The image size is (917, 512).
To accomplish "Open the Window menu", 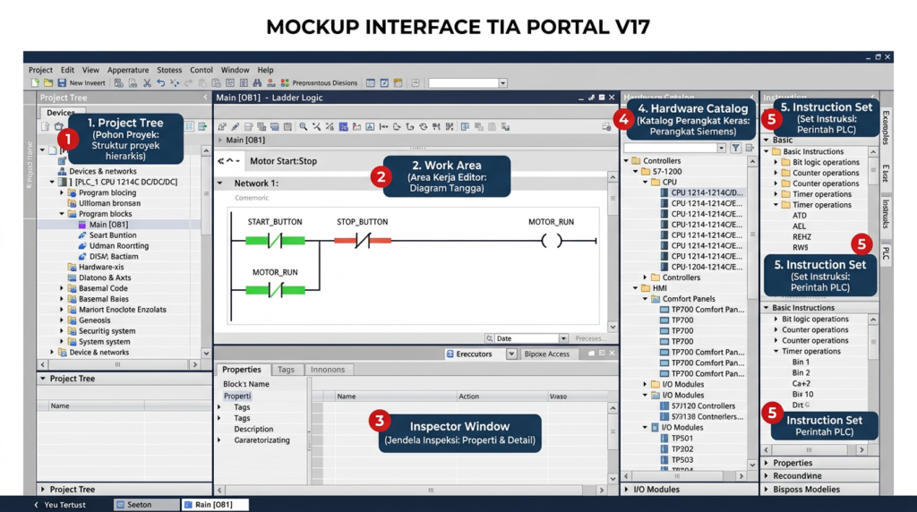I will [235, 70].
